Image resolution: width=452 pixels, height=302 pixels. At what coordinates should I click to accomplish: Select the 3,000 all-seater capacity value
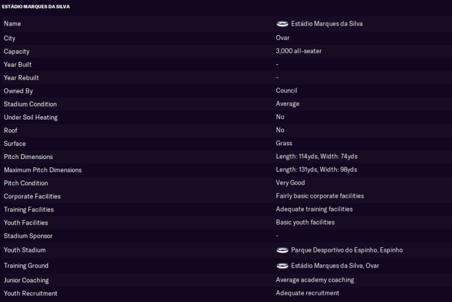[298, 51]
